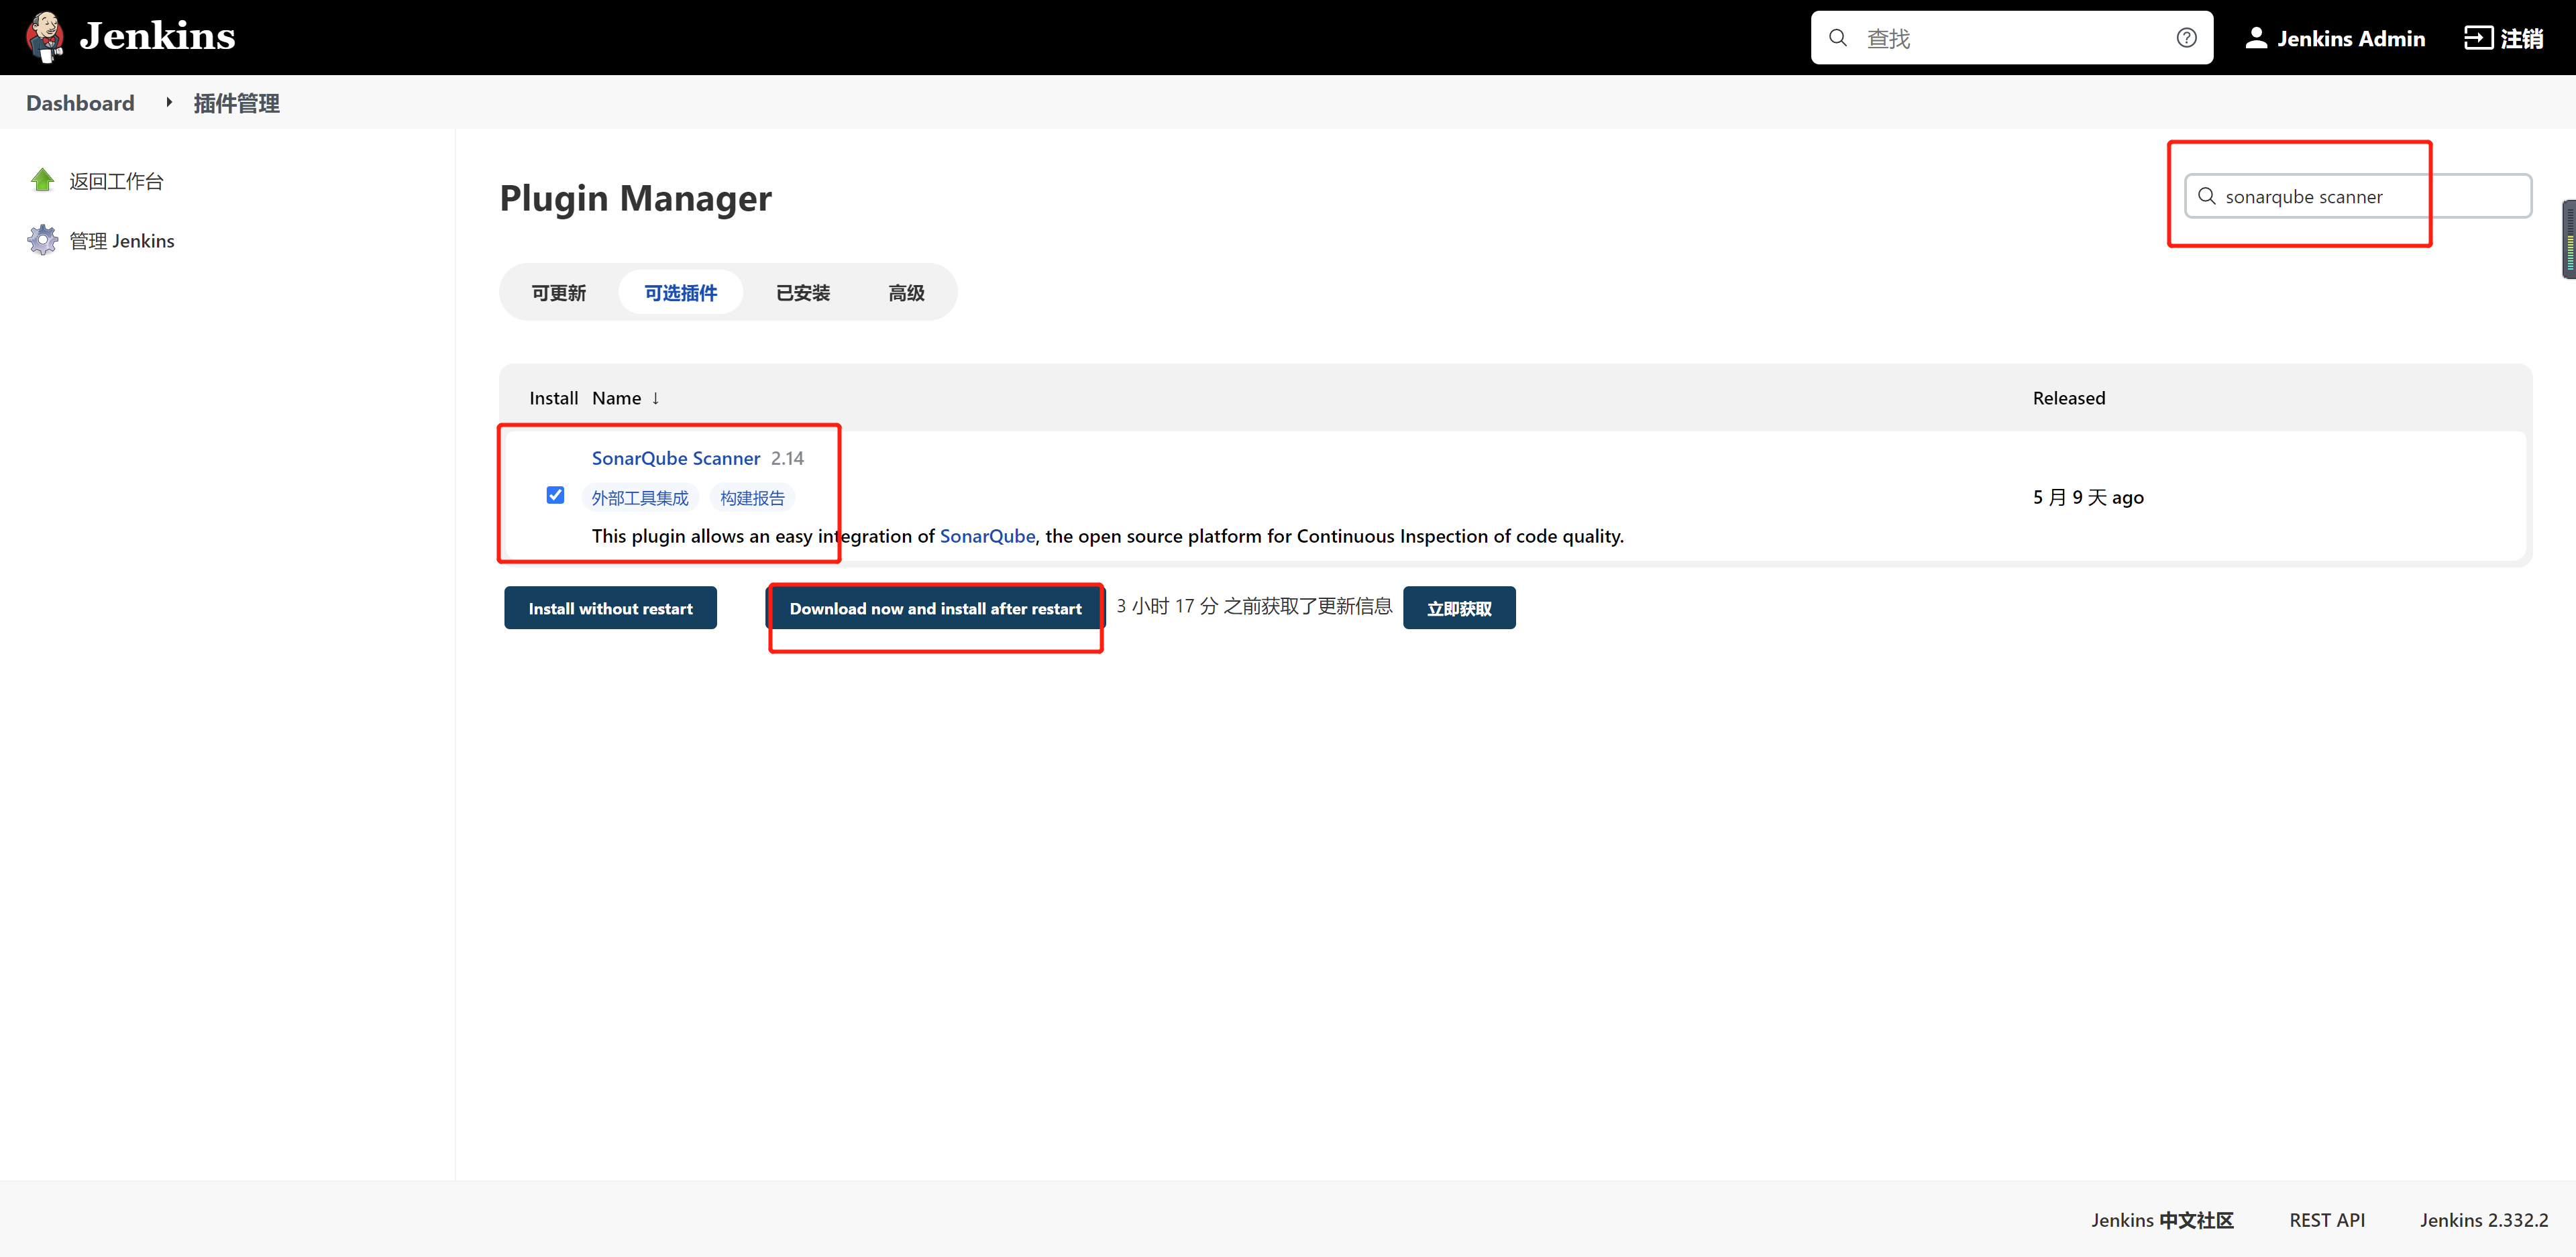Open the search help question-mark icon
Image resolution: width=2576 pixels, height=1257 pixels.
pyautogui.click(x=2186, y=38)
